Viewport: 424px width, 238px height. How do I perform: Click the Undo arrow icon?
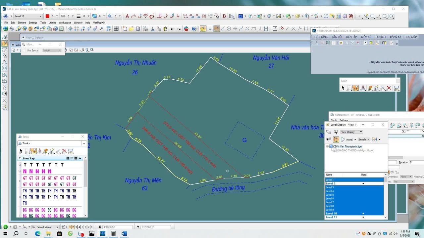pos(172,29)
